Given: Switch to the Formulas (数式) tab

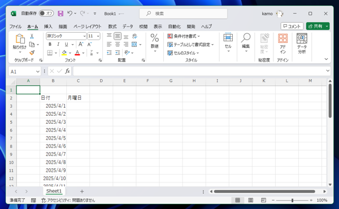Looking at the screenshot, I should [x=112, y=27].
